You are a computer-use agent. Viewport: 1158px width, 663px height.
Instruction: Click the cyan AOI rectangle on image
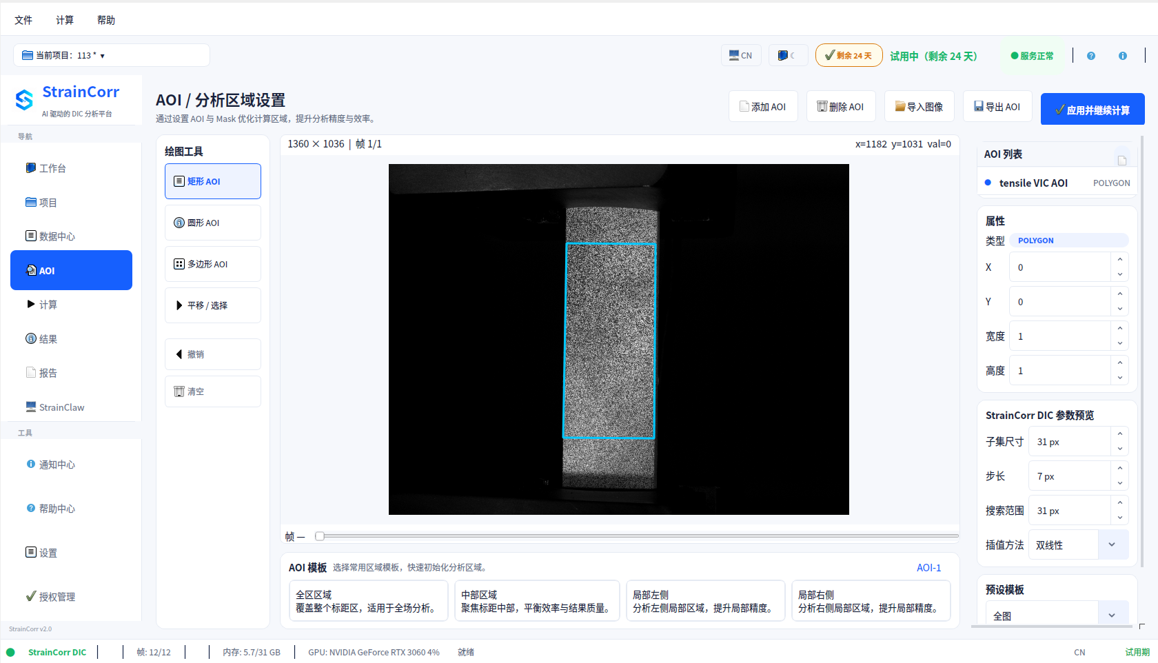[609, 340]
